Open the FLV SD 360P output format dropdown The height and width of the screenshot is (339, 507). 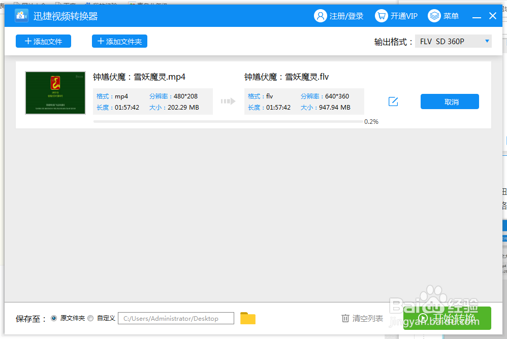click(453, 41)
